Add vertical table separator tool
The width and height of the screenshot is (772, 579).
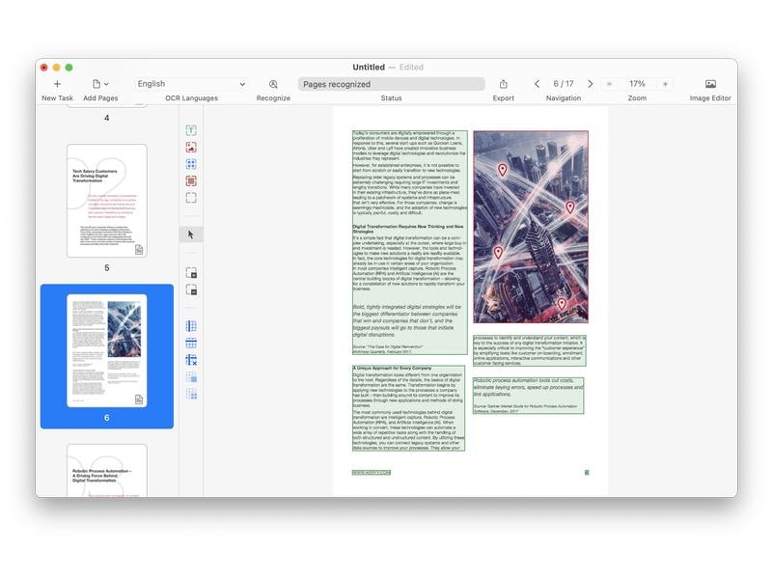[191, 326]
